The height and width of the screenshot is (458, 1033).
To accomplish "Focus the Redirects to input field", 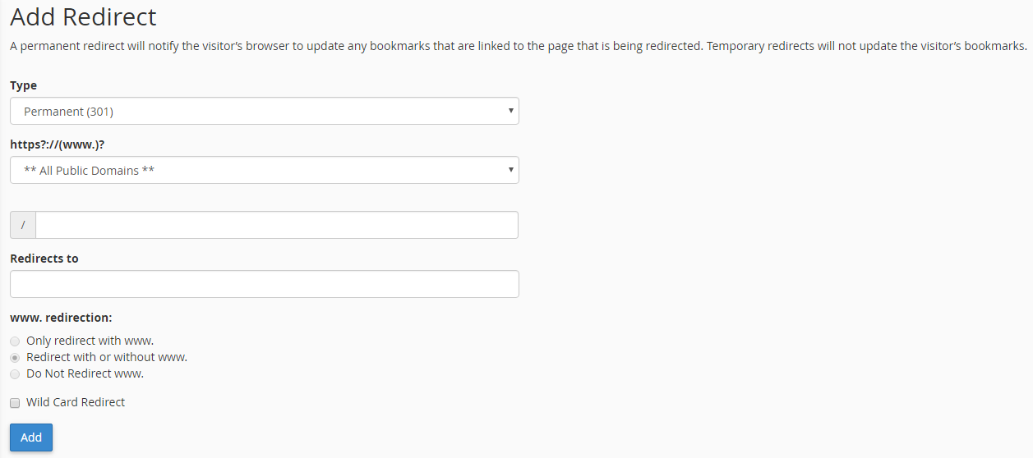I will [264, 284].
